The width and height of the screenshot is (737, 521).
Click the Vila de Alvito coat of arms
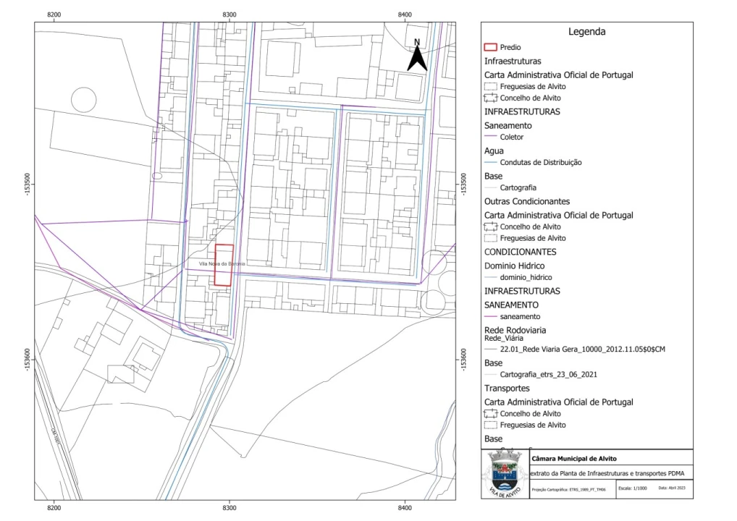tap(505, 473)
